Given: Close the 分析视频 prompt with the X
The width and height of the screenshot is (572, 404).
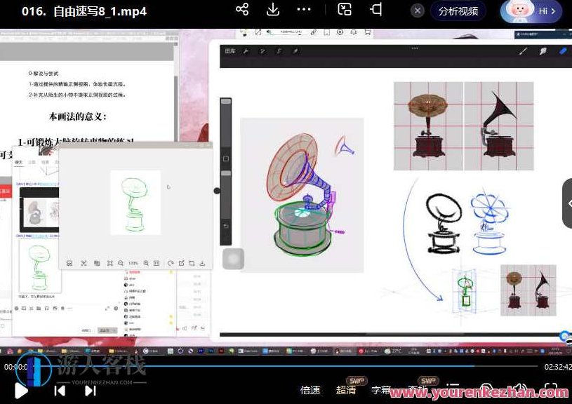Looking at the screenshot, I should 418,11.
